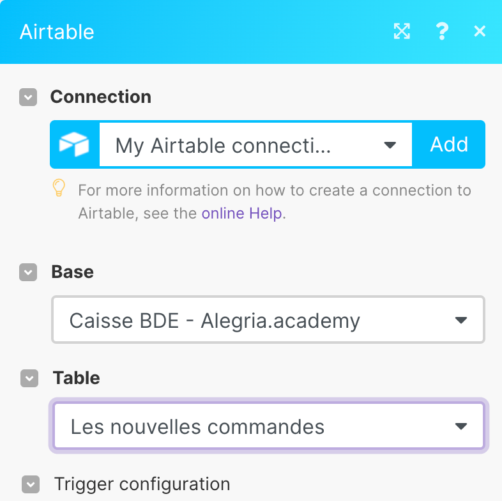
Task: Click the lightbulb hint icon
Action: 59,188
